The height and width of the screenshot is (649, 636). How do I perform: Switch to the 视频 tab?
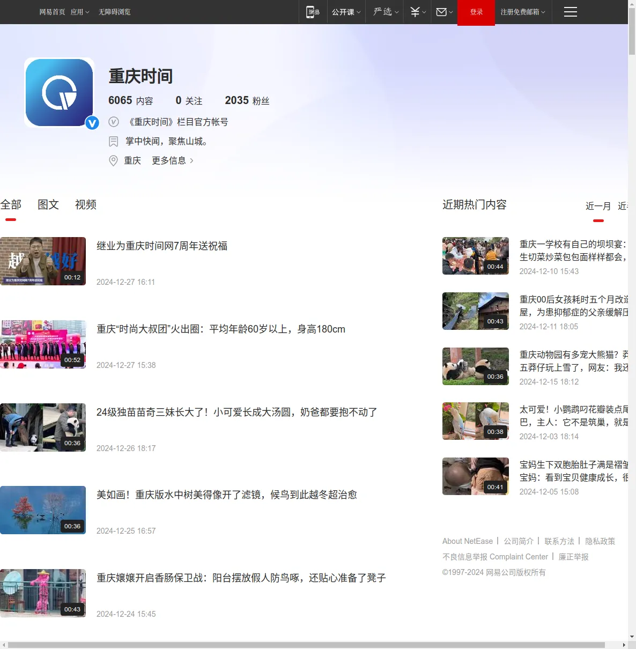point(86,204)
